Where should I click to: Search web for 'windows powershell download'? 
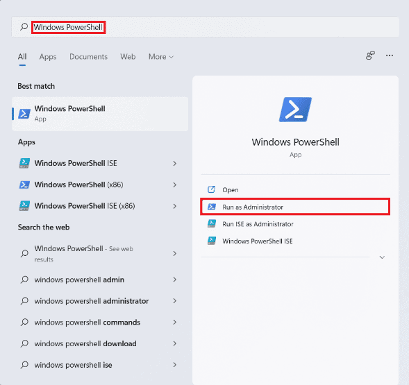(85, 344)
